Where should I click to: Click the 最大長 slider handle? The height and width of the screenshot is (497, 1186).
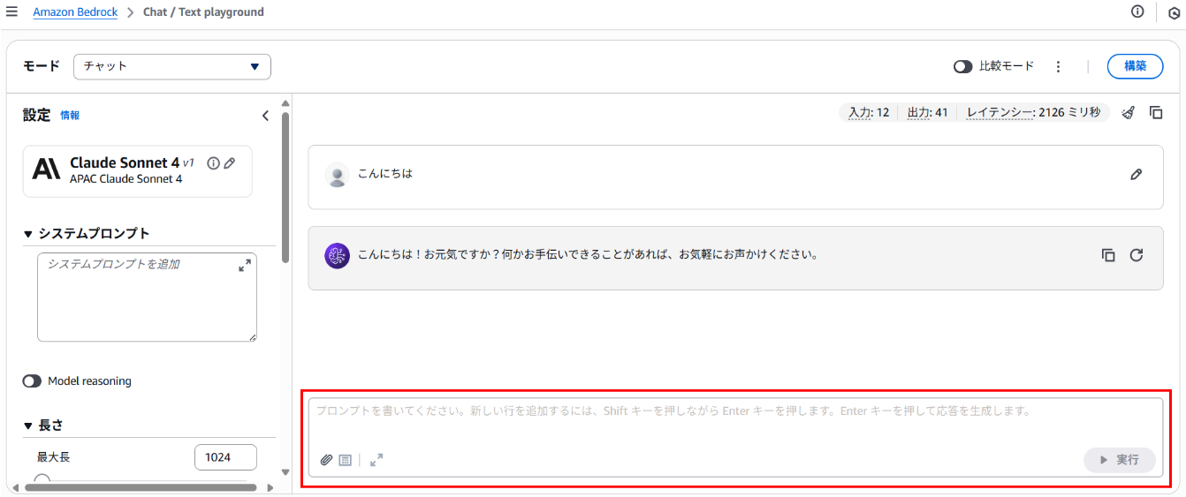pos(42,481)
